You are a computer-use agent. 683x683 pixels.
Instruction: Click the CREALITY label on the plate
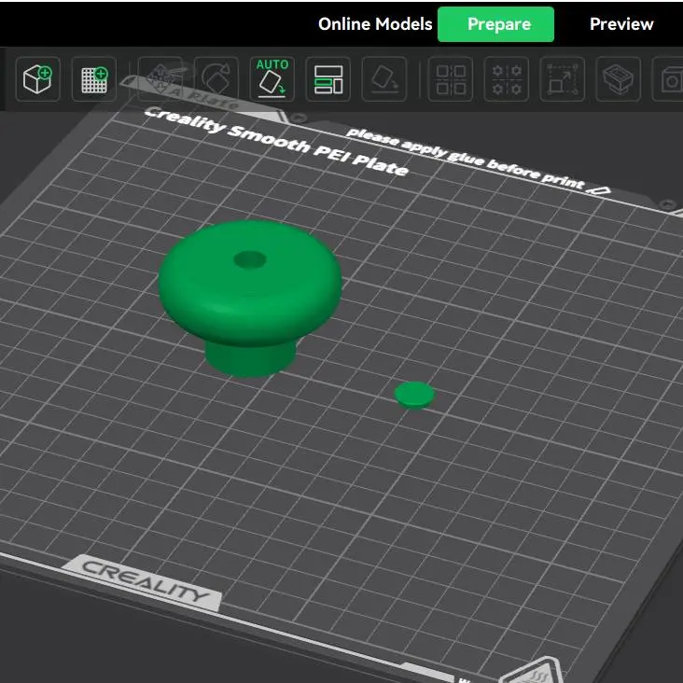pos(145,583)
